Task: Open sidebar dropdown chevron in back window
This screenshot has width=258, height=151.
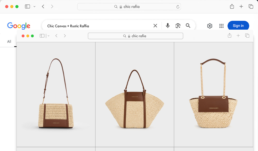Action: tap(34, 7)
